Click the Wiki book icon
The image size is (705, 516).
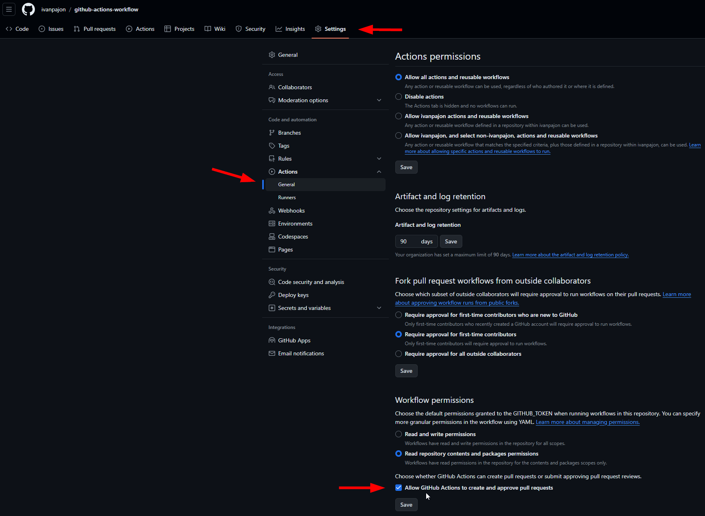(208, 29)
